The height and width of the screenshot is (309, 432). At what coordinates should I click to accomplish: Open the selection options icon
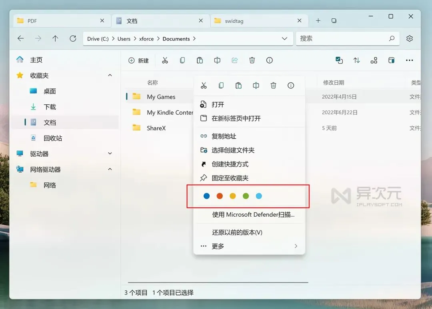[x=339, y=60]
